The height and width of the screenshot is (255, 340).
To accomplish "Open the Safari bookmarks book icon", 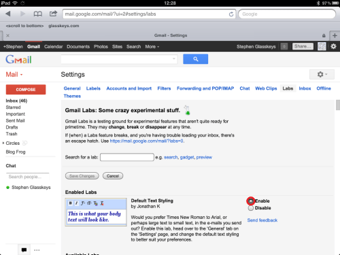I will 38,14.
